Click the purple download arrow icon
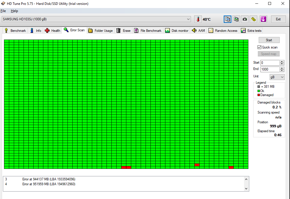This screenshot has height=199, width=290. click(263, 19)
